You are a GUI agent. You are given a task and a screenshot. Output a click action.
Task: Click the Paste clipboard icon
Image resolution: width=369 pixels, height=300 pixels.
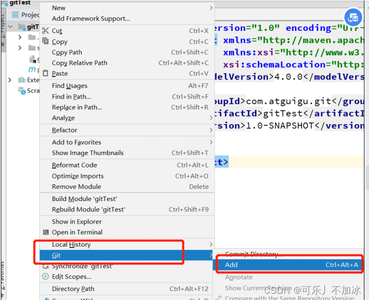coord(46,73)
